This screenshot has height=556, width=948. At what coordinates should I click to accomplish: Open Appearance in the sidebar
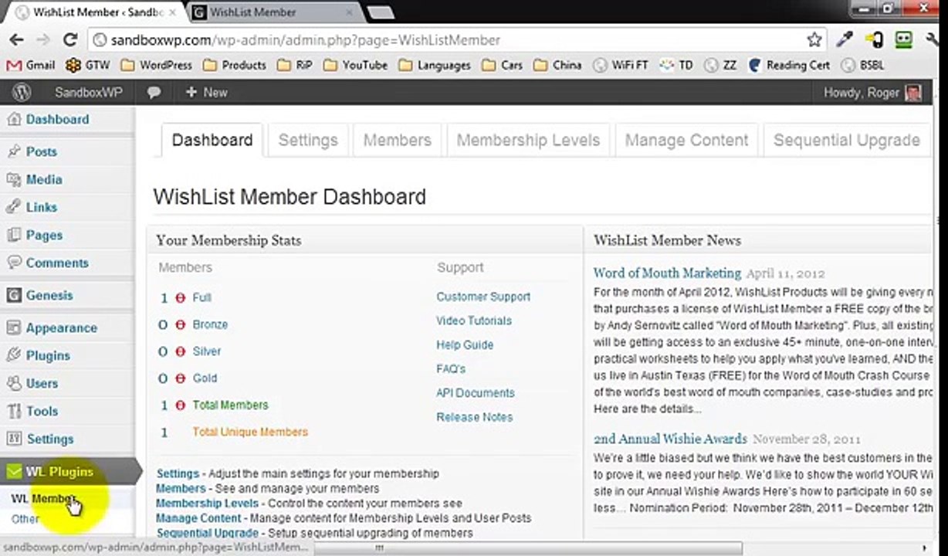pos(61,328)
